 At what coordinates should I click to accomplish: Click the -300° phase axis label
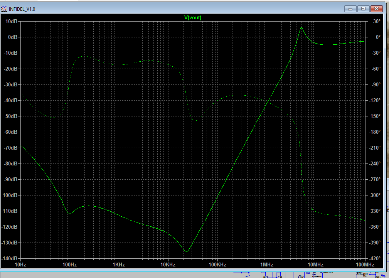point(375,195)
